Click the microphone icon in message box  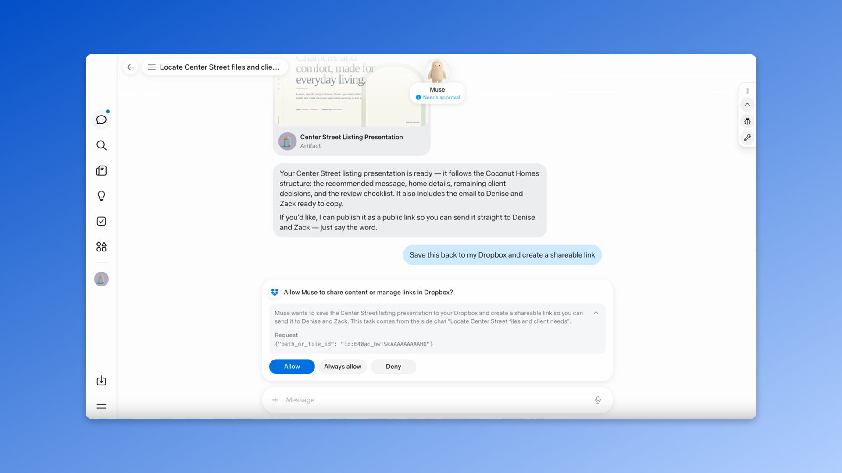click(x=598, y=400)
